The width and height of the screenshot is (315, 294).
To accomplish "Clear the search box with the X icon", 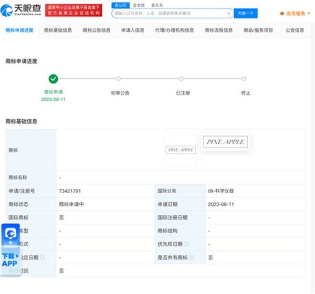I will point(228,13).
